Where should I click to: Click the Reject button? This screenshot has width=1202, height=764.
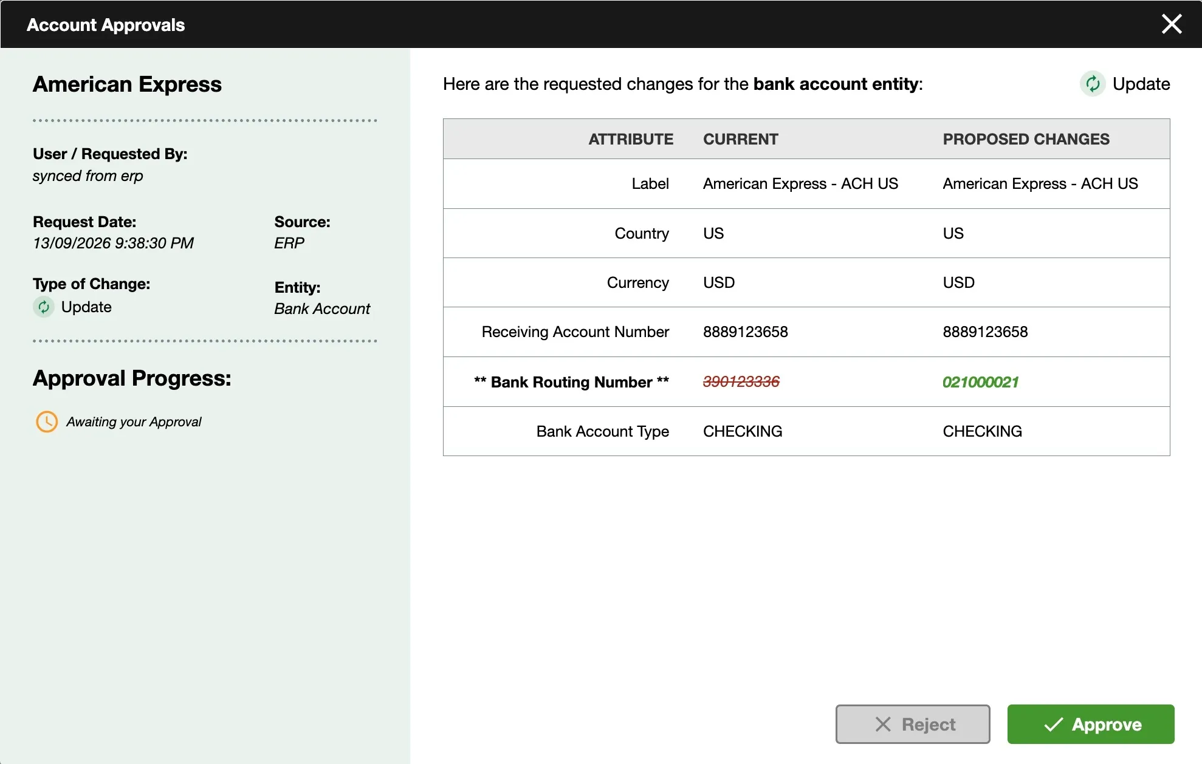coord(913,724)
